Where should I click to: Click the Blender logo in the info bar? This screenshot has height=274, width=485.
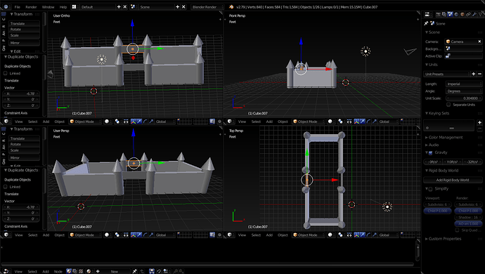coord(231,7)
